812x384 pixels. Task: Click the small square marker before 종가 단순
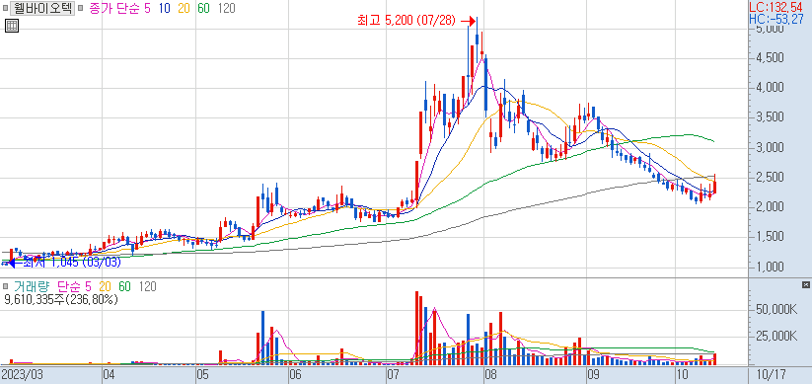tap(80, 8)
